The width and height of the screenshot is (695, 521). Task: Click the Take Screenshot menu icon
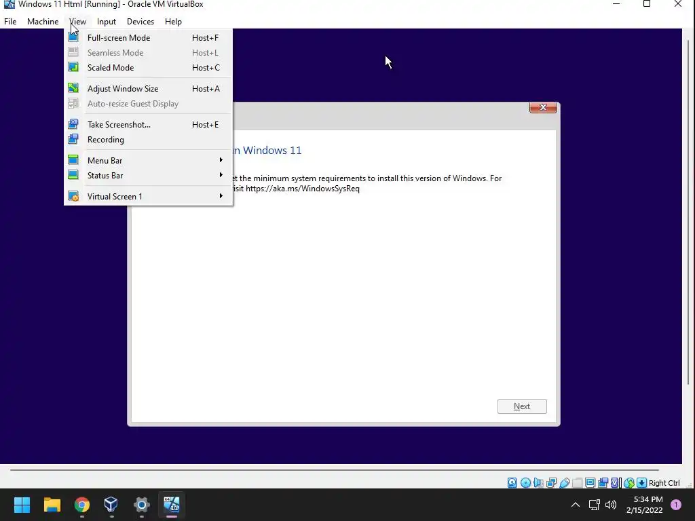click(73, 124)
